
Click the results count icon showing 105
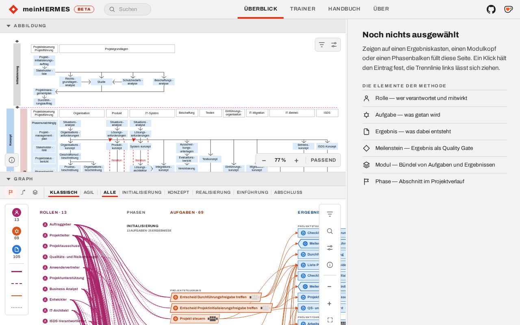tap(17, 249)
